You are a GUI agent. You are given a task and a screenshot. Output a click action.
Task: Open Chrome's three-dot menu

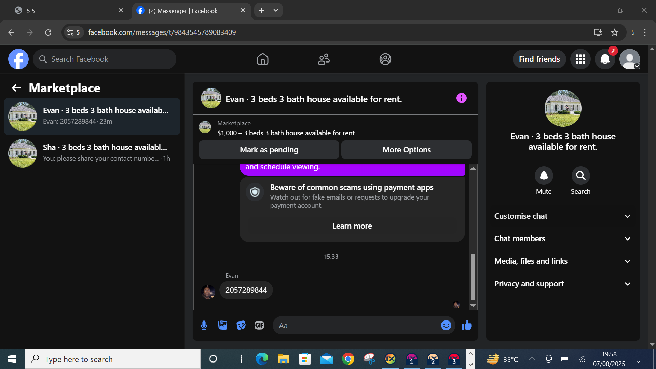coord(645,32)
